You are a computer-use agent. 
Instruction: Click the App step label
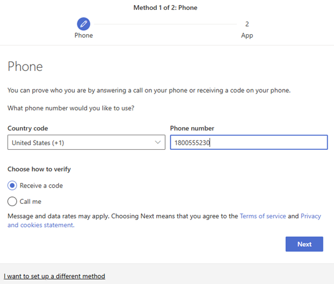pyautogui.click(x=247, y=35)
